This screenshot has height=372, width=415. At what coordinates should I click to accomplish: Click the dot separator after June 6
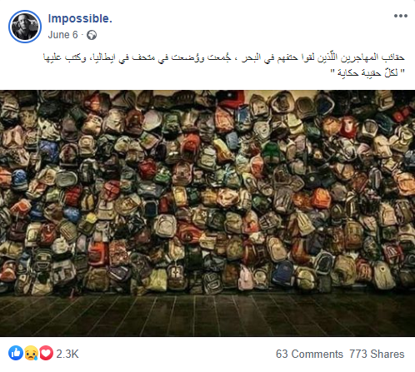(82, 35)
